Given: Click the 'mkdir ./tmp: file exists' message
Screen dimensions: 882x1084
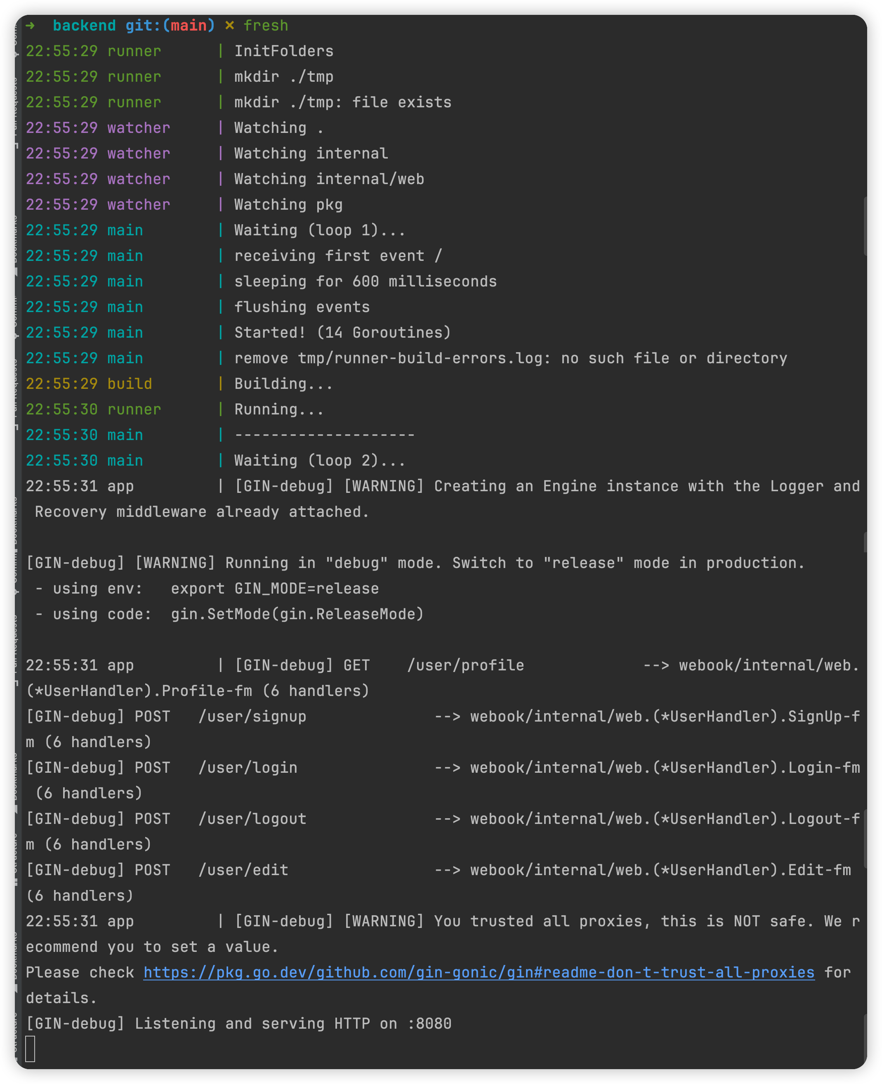Looking at the screenshot, I should (343, 102).
